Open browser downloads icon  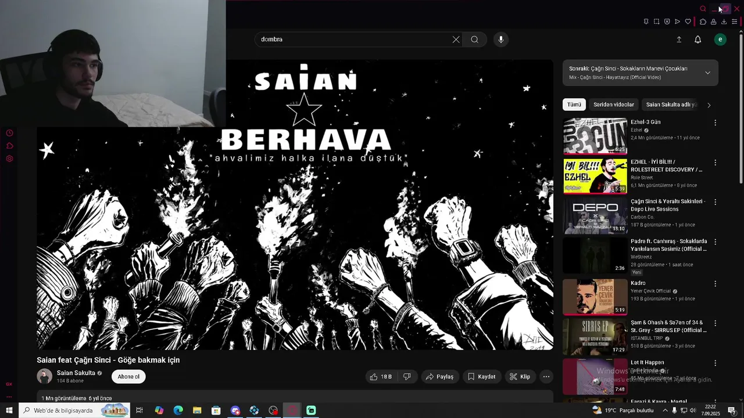click(724, 21)
